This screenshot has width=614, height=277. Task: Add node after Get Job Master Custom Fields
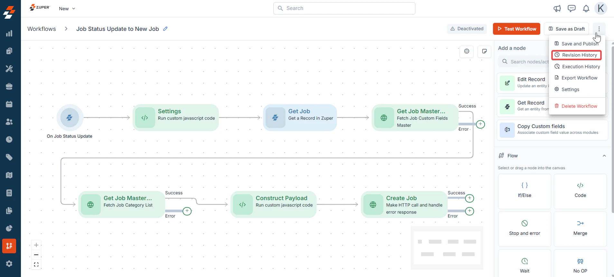coord(480,124)
